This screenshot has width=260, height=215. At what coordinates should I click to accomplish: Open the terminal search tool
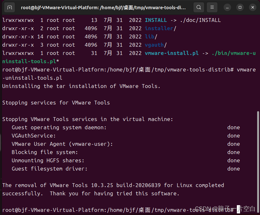tap(199, 7)
